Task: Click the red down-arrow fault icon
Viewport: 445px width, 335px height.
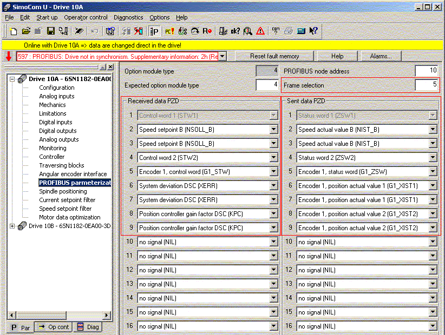Action: pyautogui.click(x=9, y=56)
